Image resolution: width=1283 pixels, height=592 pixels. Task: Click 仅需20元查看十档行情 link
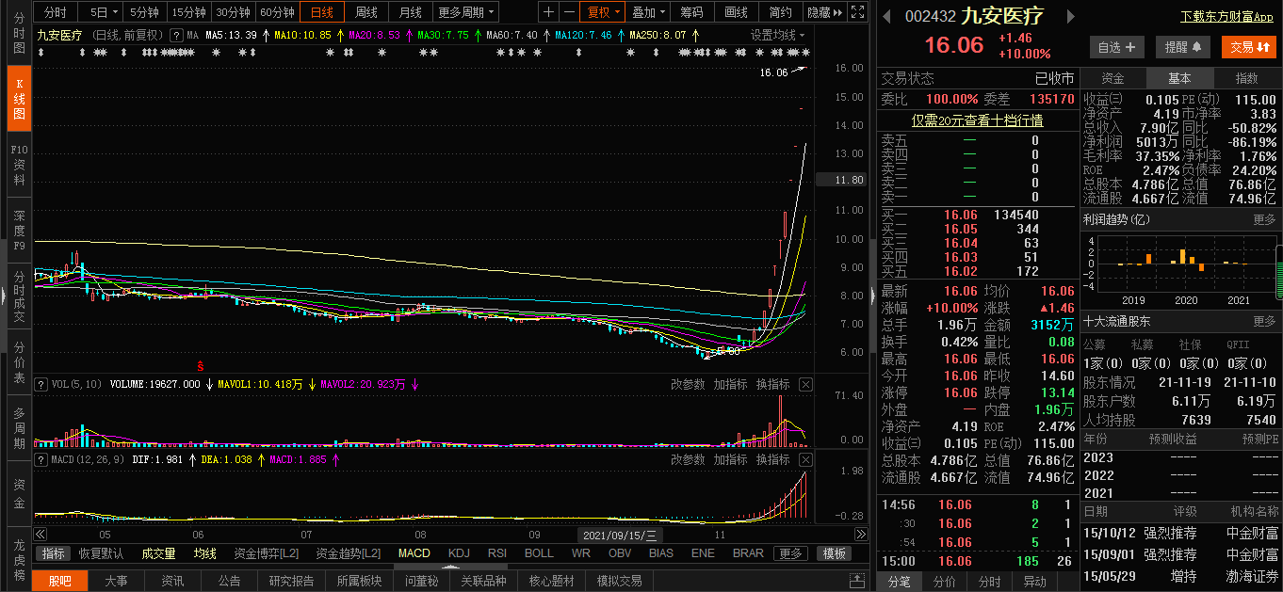click(x=977, y=120)
